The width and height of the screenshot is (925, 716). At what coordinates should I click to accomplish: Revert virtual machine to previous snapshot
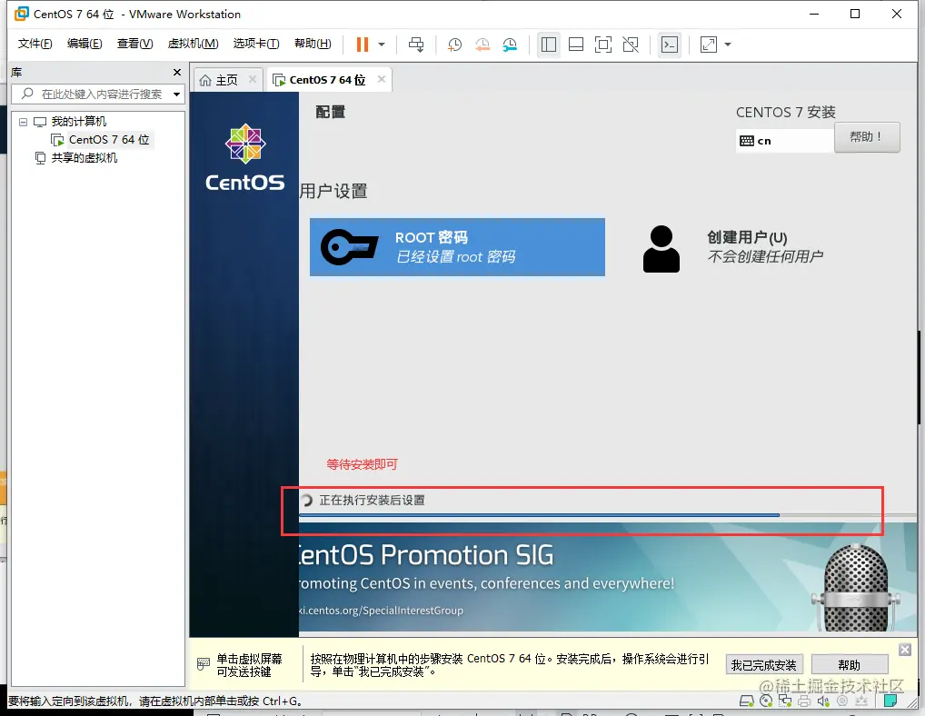tap(482, 45)
